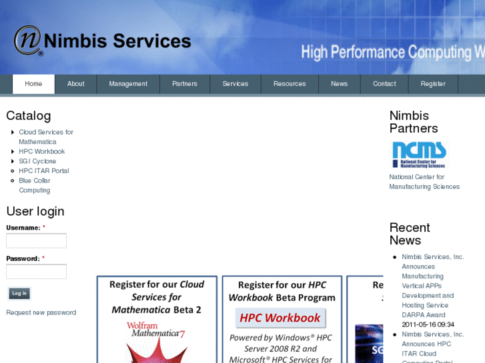Click Register for Cloud Services Mathematica Beta 2
The image size is (485, 363).
point(157,297)
